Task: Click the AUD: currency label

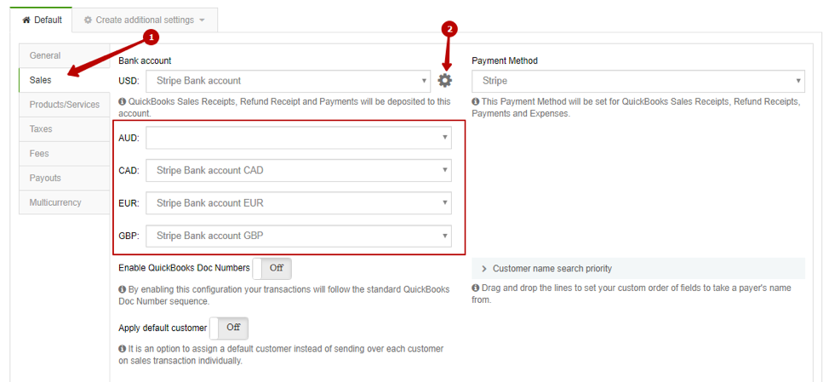Action: 129,138
